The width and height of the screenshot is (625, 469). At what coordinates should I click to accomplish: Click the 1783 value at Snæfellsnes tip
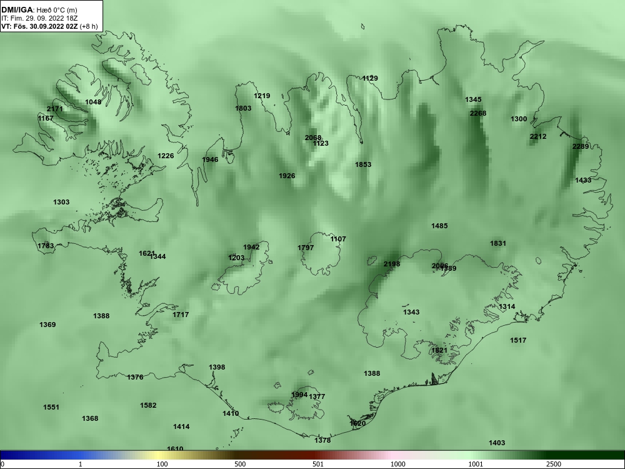click(46, 246)
